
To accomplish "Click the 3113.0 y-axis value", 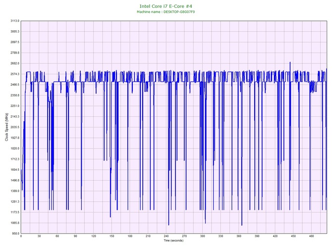I will 15,21.
